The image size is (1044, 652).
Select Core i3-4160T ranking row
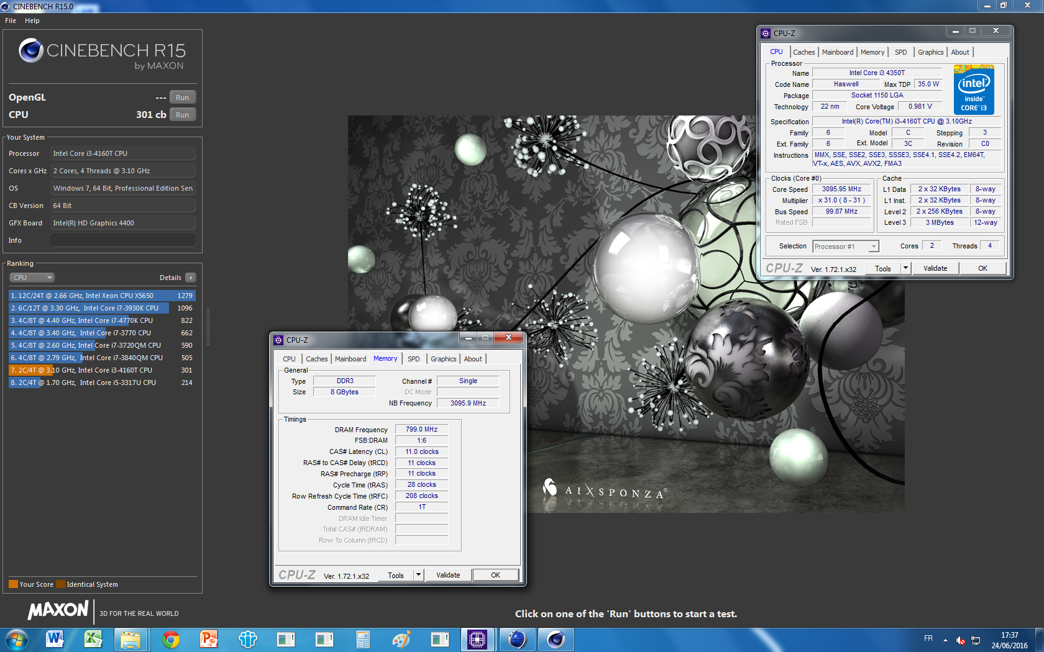coord(102,370)
